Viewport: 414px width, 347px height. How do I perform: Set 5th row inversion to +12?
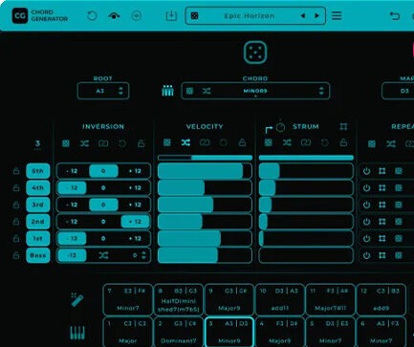(x=135, y=171)
